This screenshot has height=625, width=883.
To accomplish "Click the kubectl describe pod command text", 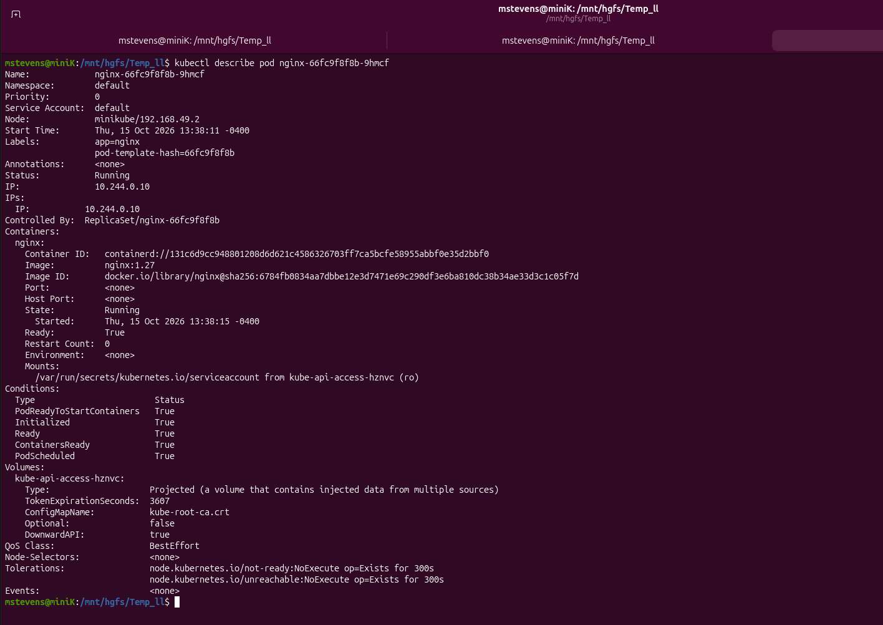I will 282,63.
